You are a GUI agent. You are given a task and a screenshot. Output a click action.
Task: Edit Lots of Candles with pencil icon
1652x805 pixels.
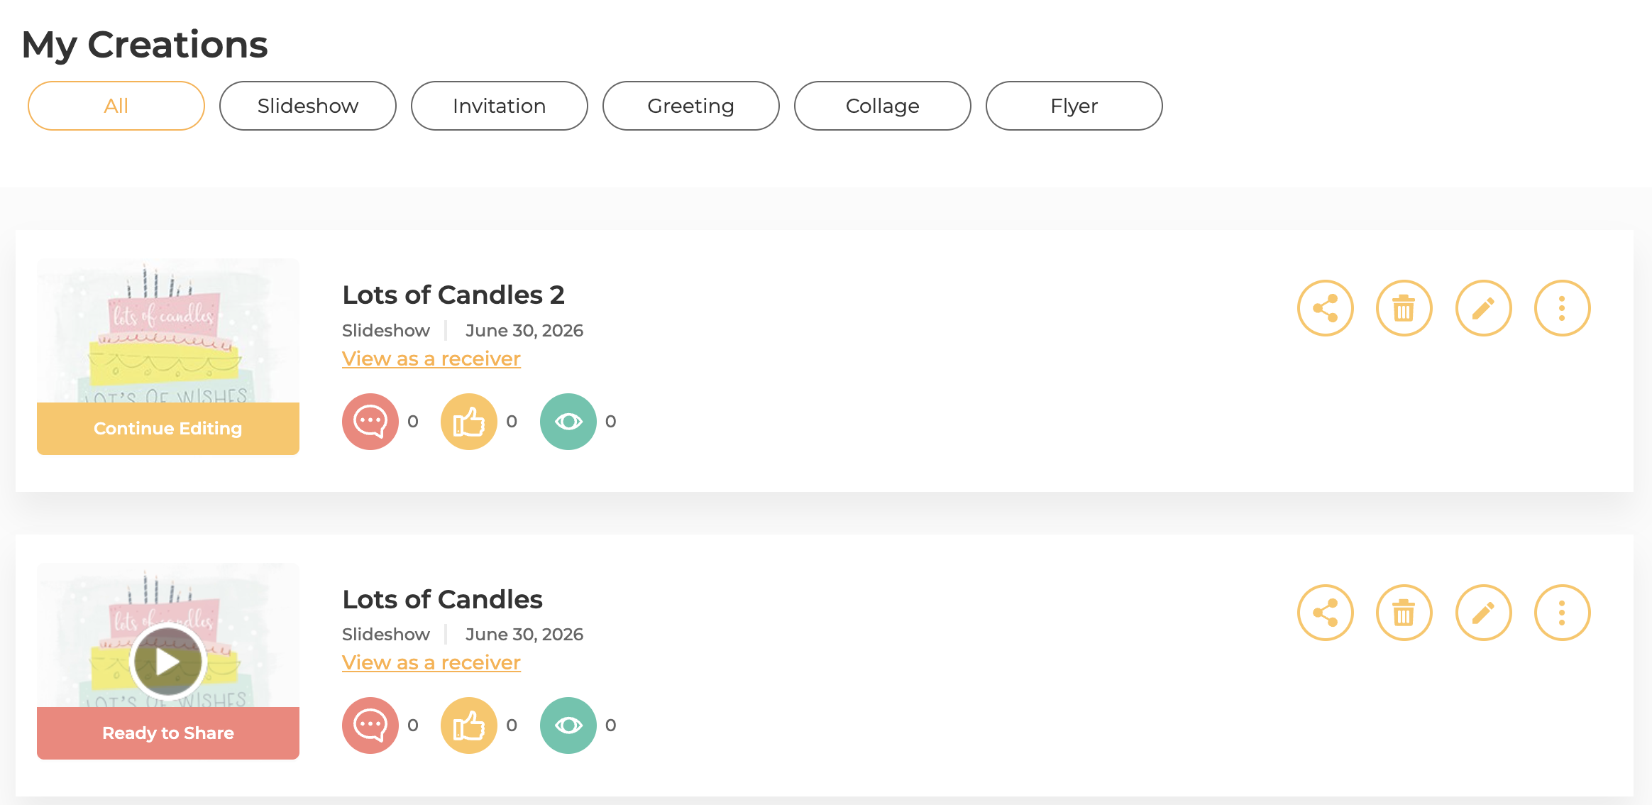click(1484, 613)
